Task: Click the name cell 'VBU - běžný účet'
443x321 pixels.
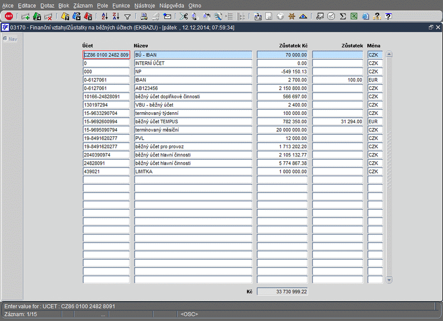Action: pos(193,105)
